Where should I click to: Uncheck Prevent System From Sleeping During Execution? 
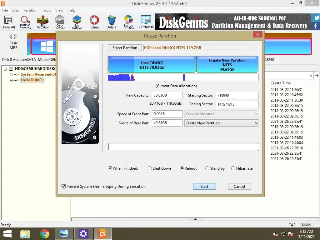click(x=64, y=187)
